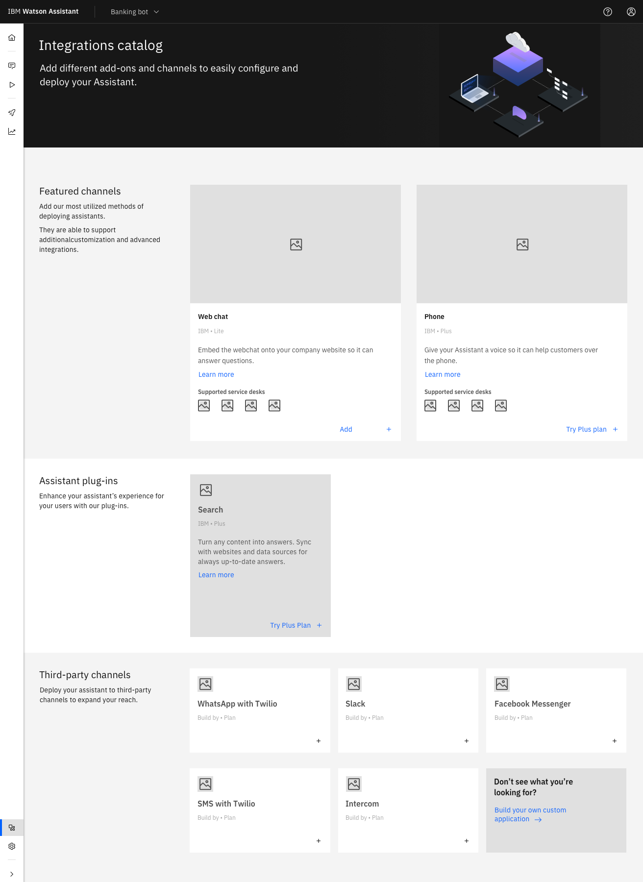Click Try Plus plan on Phone card
This screenshot has width=643, height=882.
586,429
